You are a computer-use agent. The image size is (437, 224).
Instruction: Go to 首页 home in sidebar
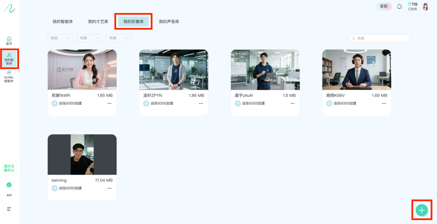[9, 41]
